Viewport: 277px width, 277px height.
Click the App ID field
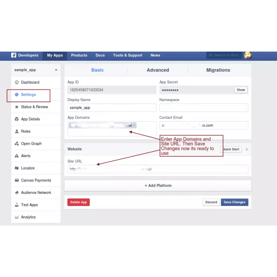click(112, 90)
